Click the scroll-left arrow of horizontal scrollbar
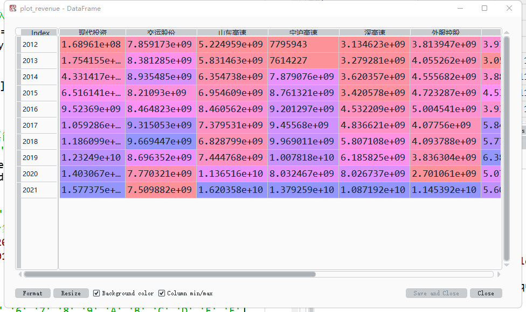This screenshot has width=526, height=312. point(20,274)
